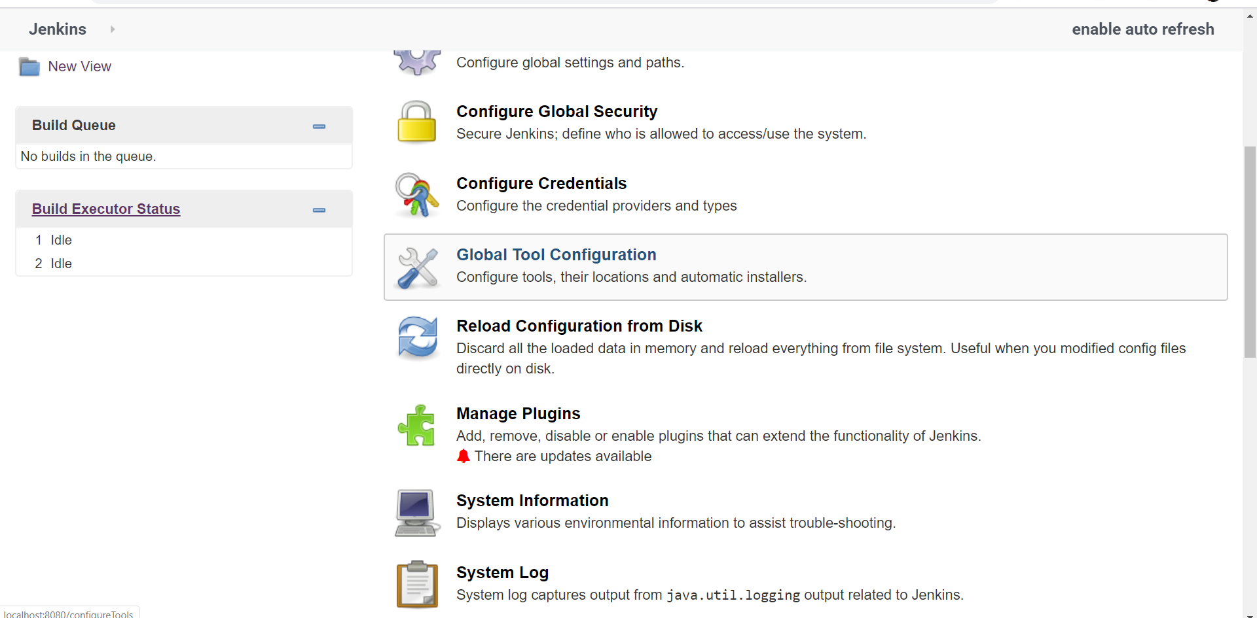This screenshot has height=618, width=1257.
Task: Click the Manage Plugins puzzle piece icon
Action: [416, 426]
